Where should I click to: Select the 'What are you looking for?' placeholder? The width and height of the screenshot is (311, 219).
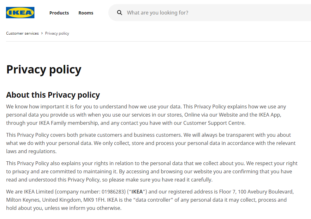[x=158, y=13]
